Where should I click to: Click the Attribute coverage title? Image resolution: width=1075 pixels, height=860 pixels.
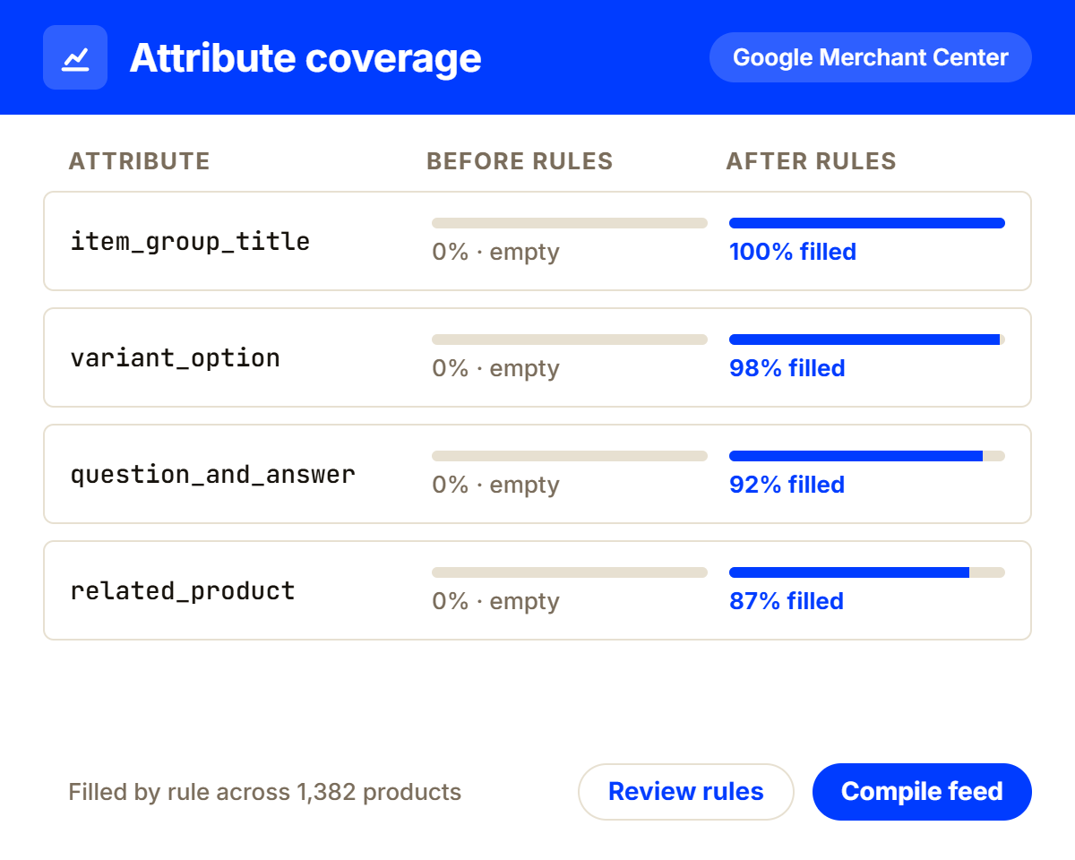tap(305, 57)
